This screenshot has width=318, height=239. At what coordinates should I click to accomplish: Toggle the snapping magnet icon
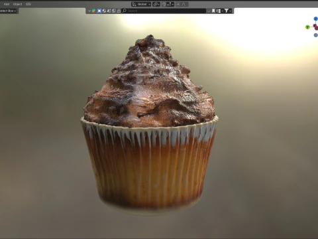coord(164,4)
